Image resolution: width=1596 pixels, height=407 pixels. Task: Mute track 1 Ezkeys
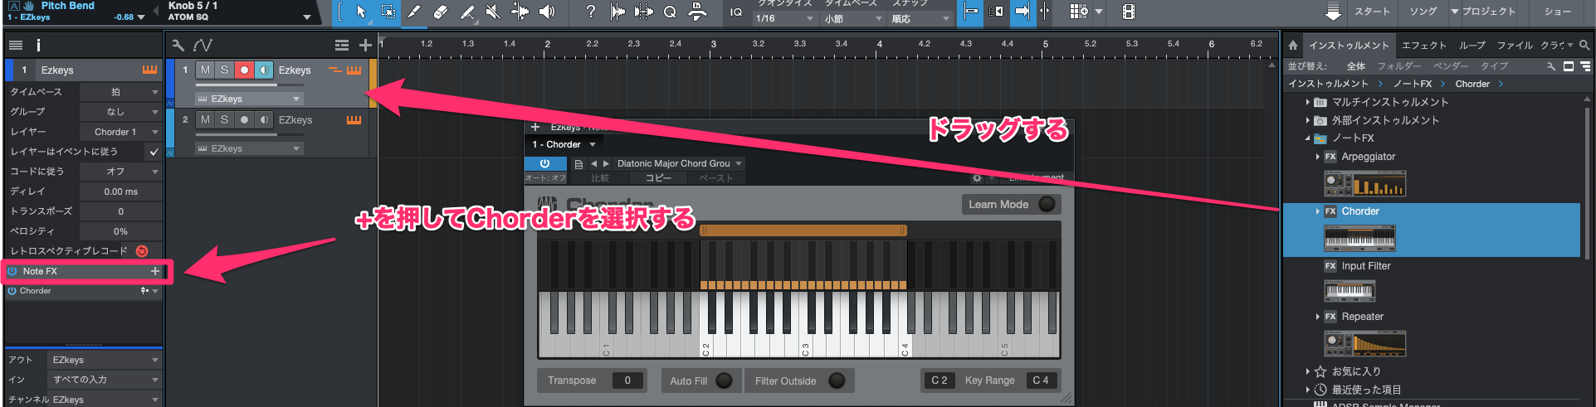[x=205, y=70]
